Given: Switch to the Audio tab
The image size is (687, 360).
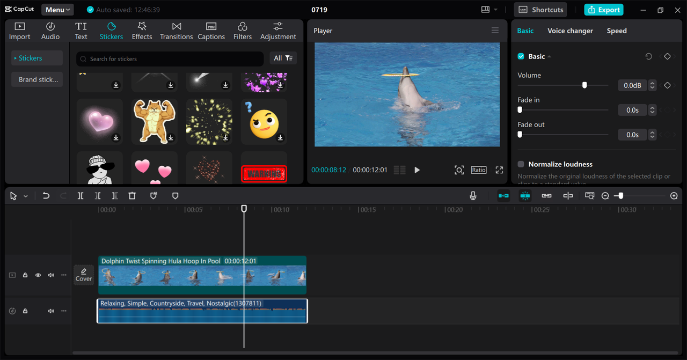Looking at the screenshot, I should [50, 31].
